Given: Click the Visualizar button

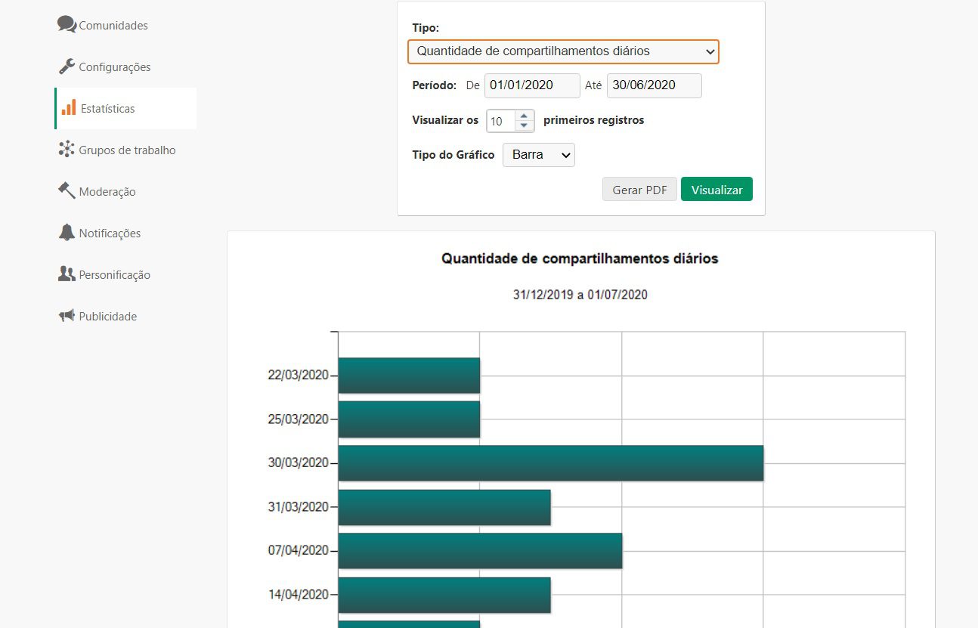Looking at the screenshot, I should pyautogui.click(x=716, y=189).
